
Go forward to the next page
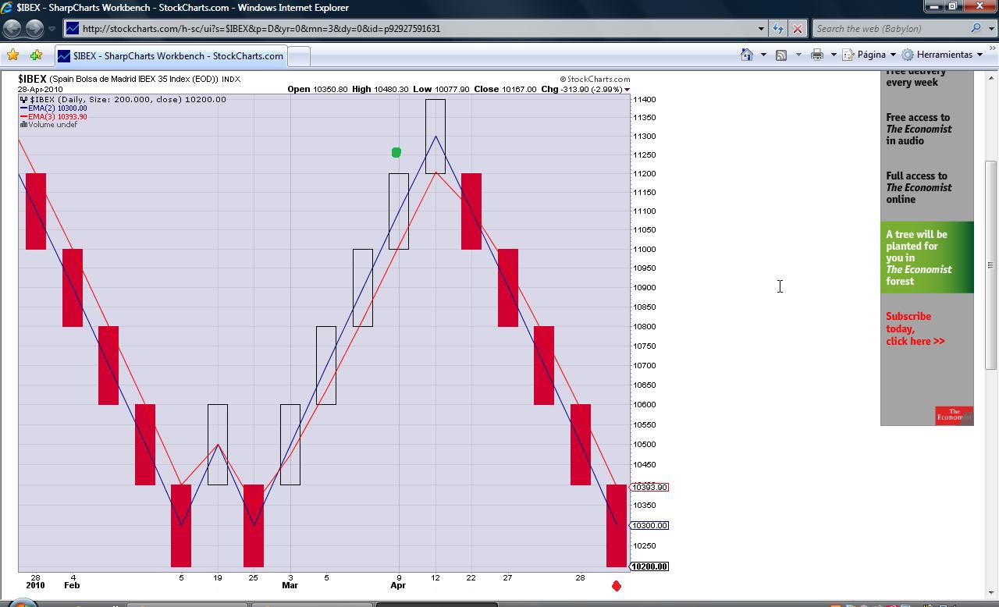tap(34, 29)
